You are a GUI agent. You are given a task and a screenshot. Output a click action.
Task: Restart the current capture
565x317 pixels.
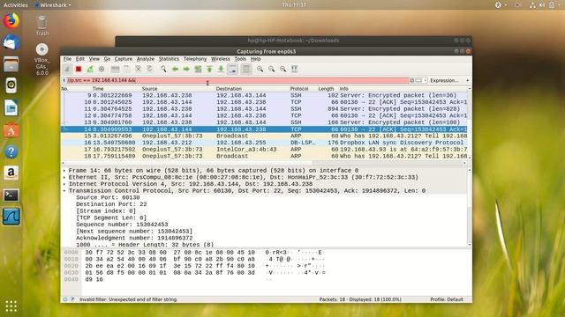pyautogui.click(x=90, y=69)
